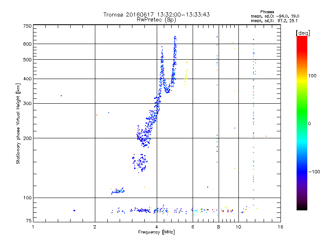Click the lone blue point near 330 km
This screenshot has width=330, height=247.
point(61,96)
